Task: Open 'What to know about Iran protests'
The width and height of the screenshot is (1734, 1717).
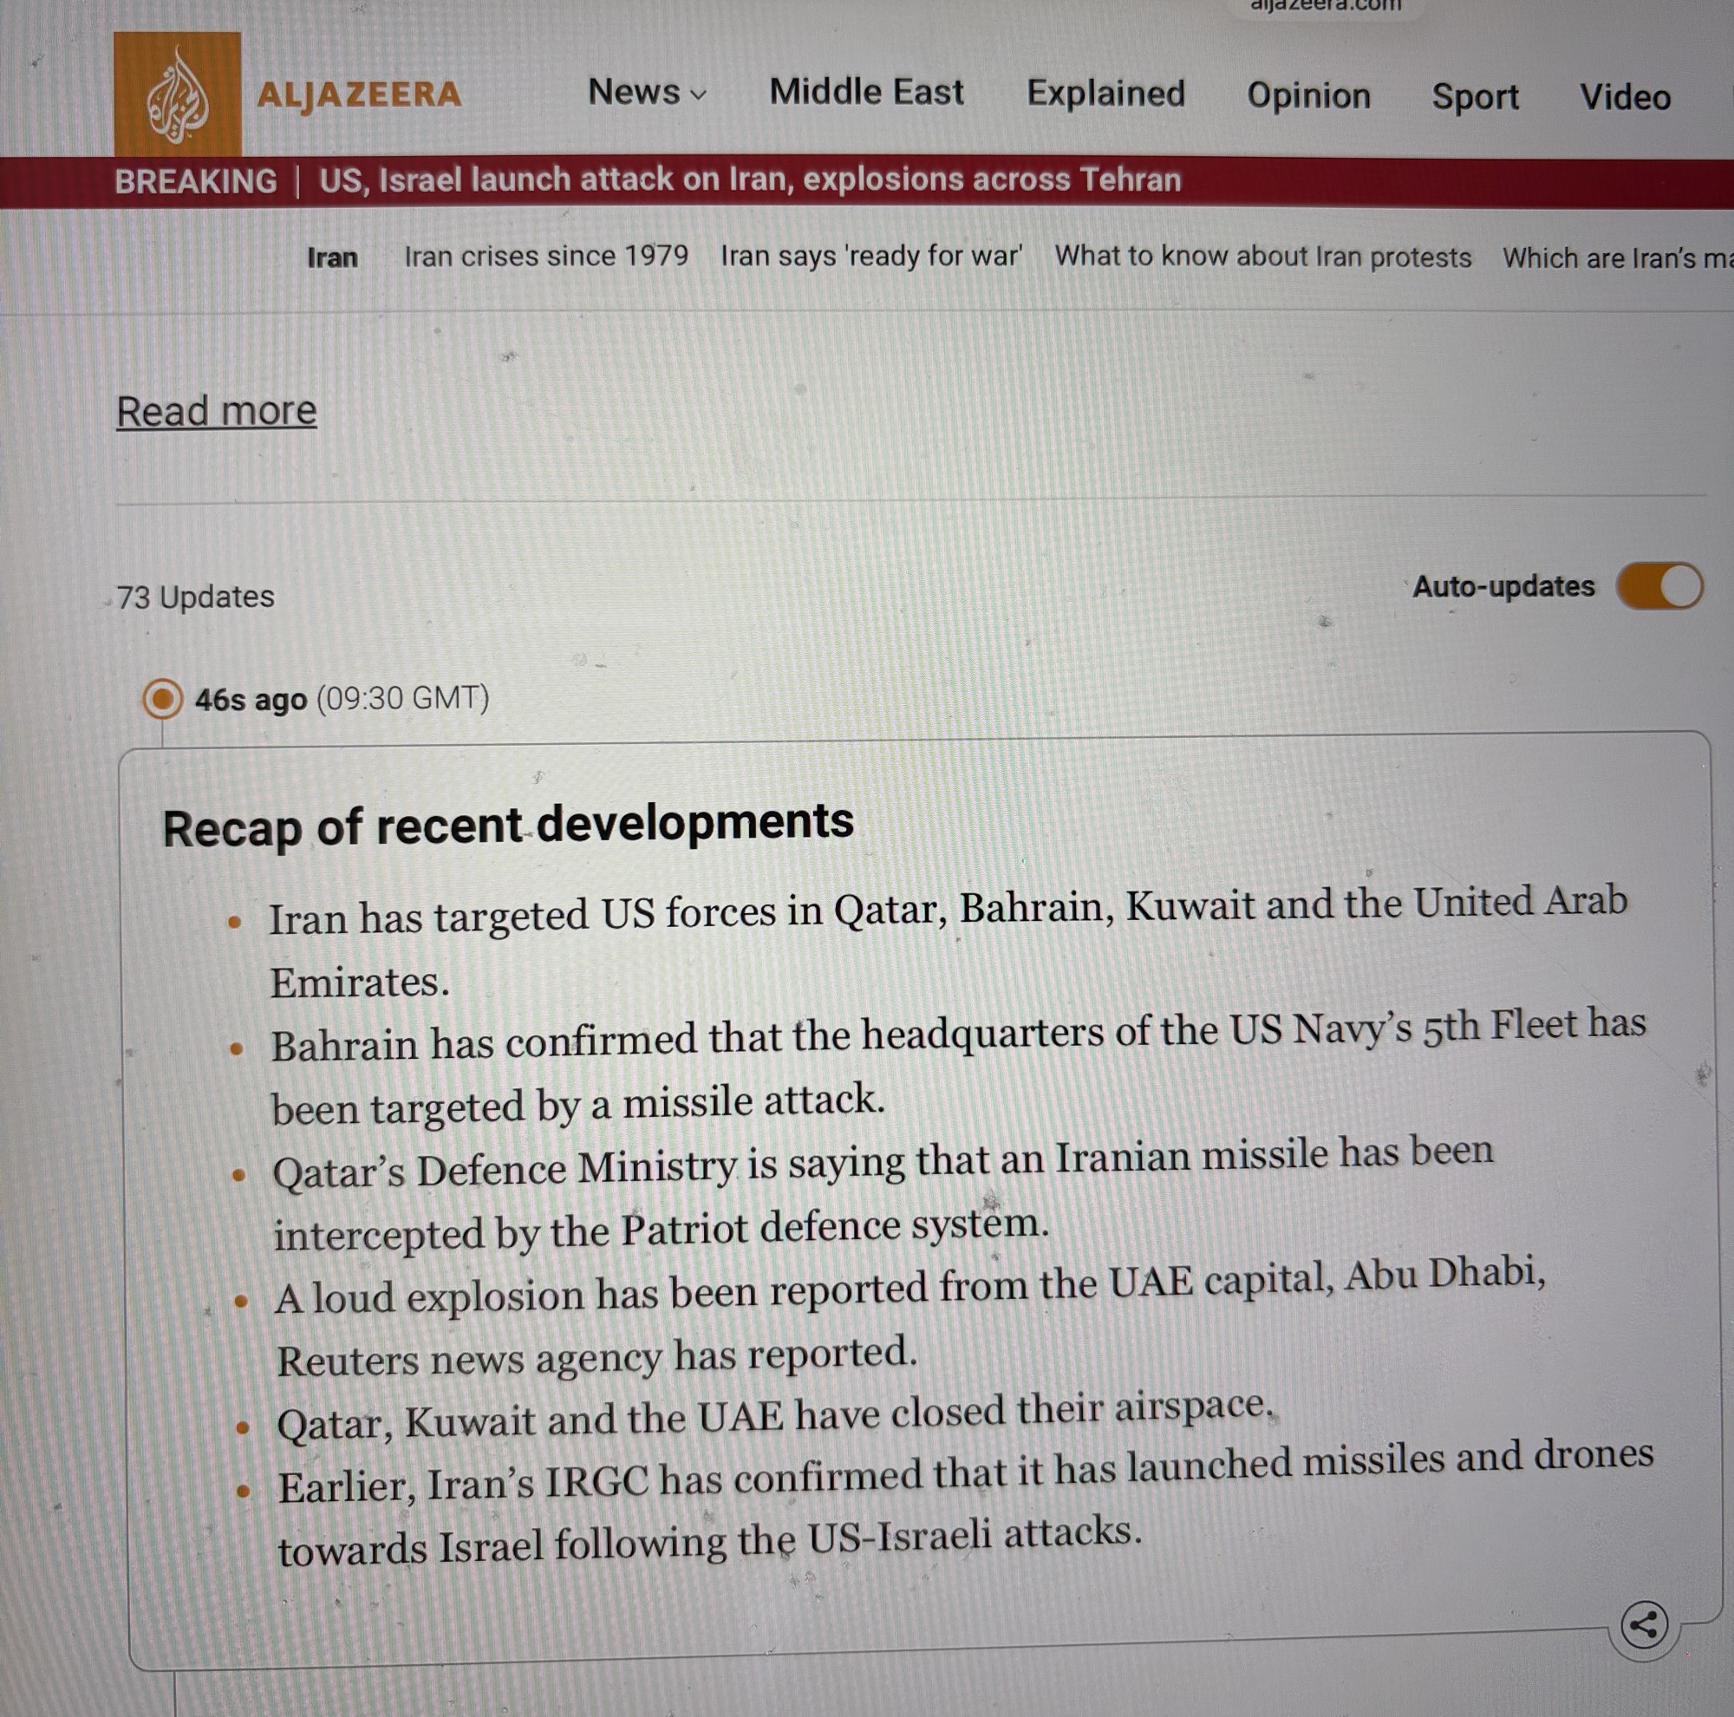Action: pyautogui.click(x=1263, y=258)
